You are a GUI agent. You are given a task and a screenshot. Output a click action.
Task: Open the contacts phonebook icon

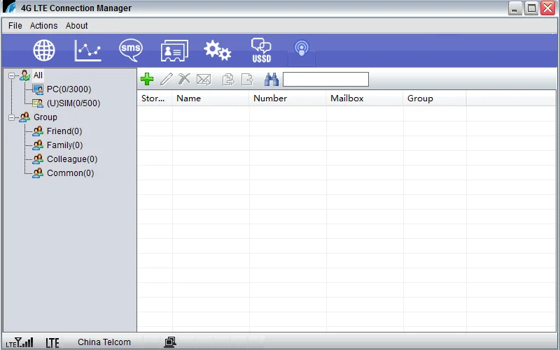point(174,50)
